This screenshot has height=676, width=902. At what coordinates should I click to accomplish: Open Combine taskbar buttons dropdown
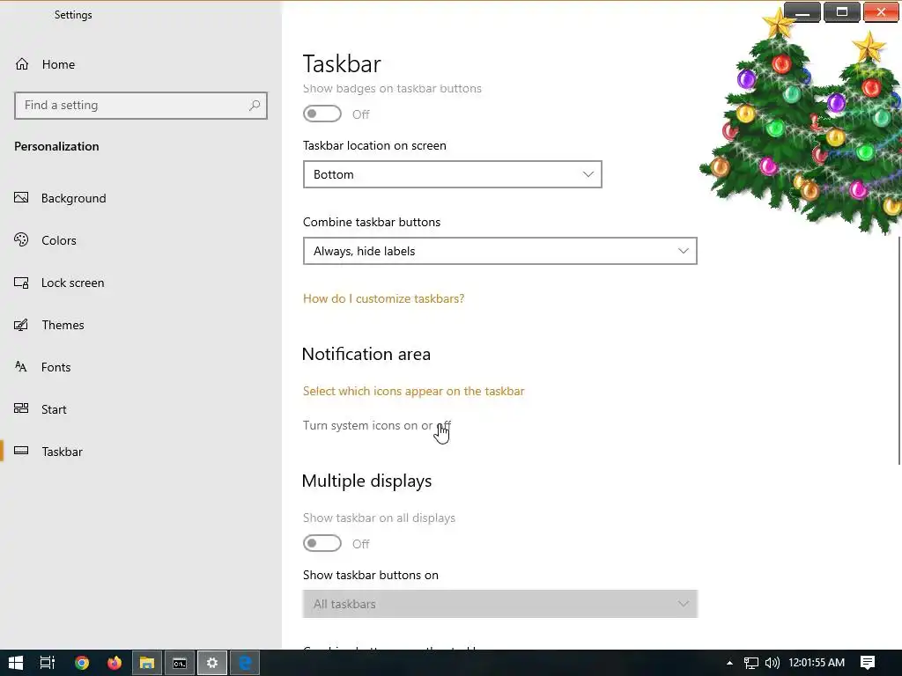pyautogui.click(x=500, y=251)
